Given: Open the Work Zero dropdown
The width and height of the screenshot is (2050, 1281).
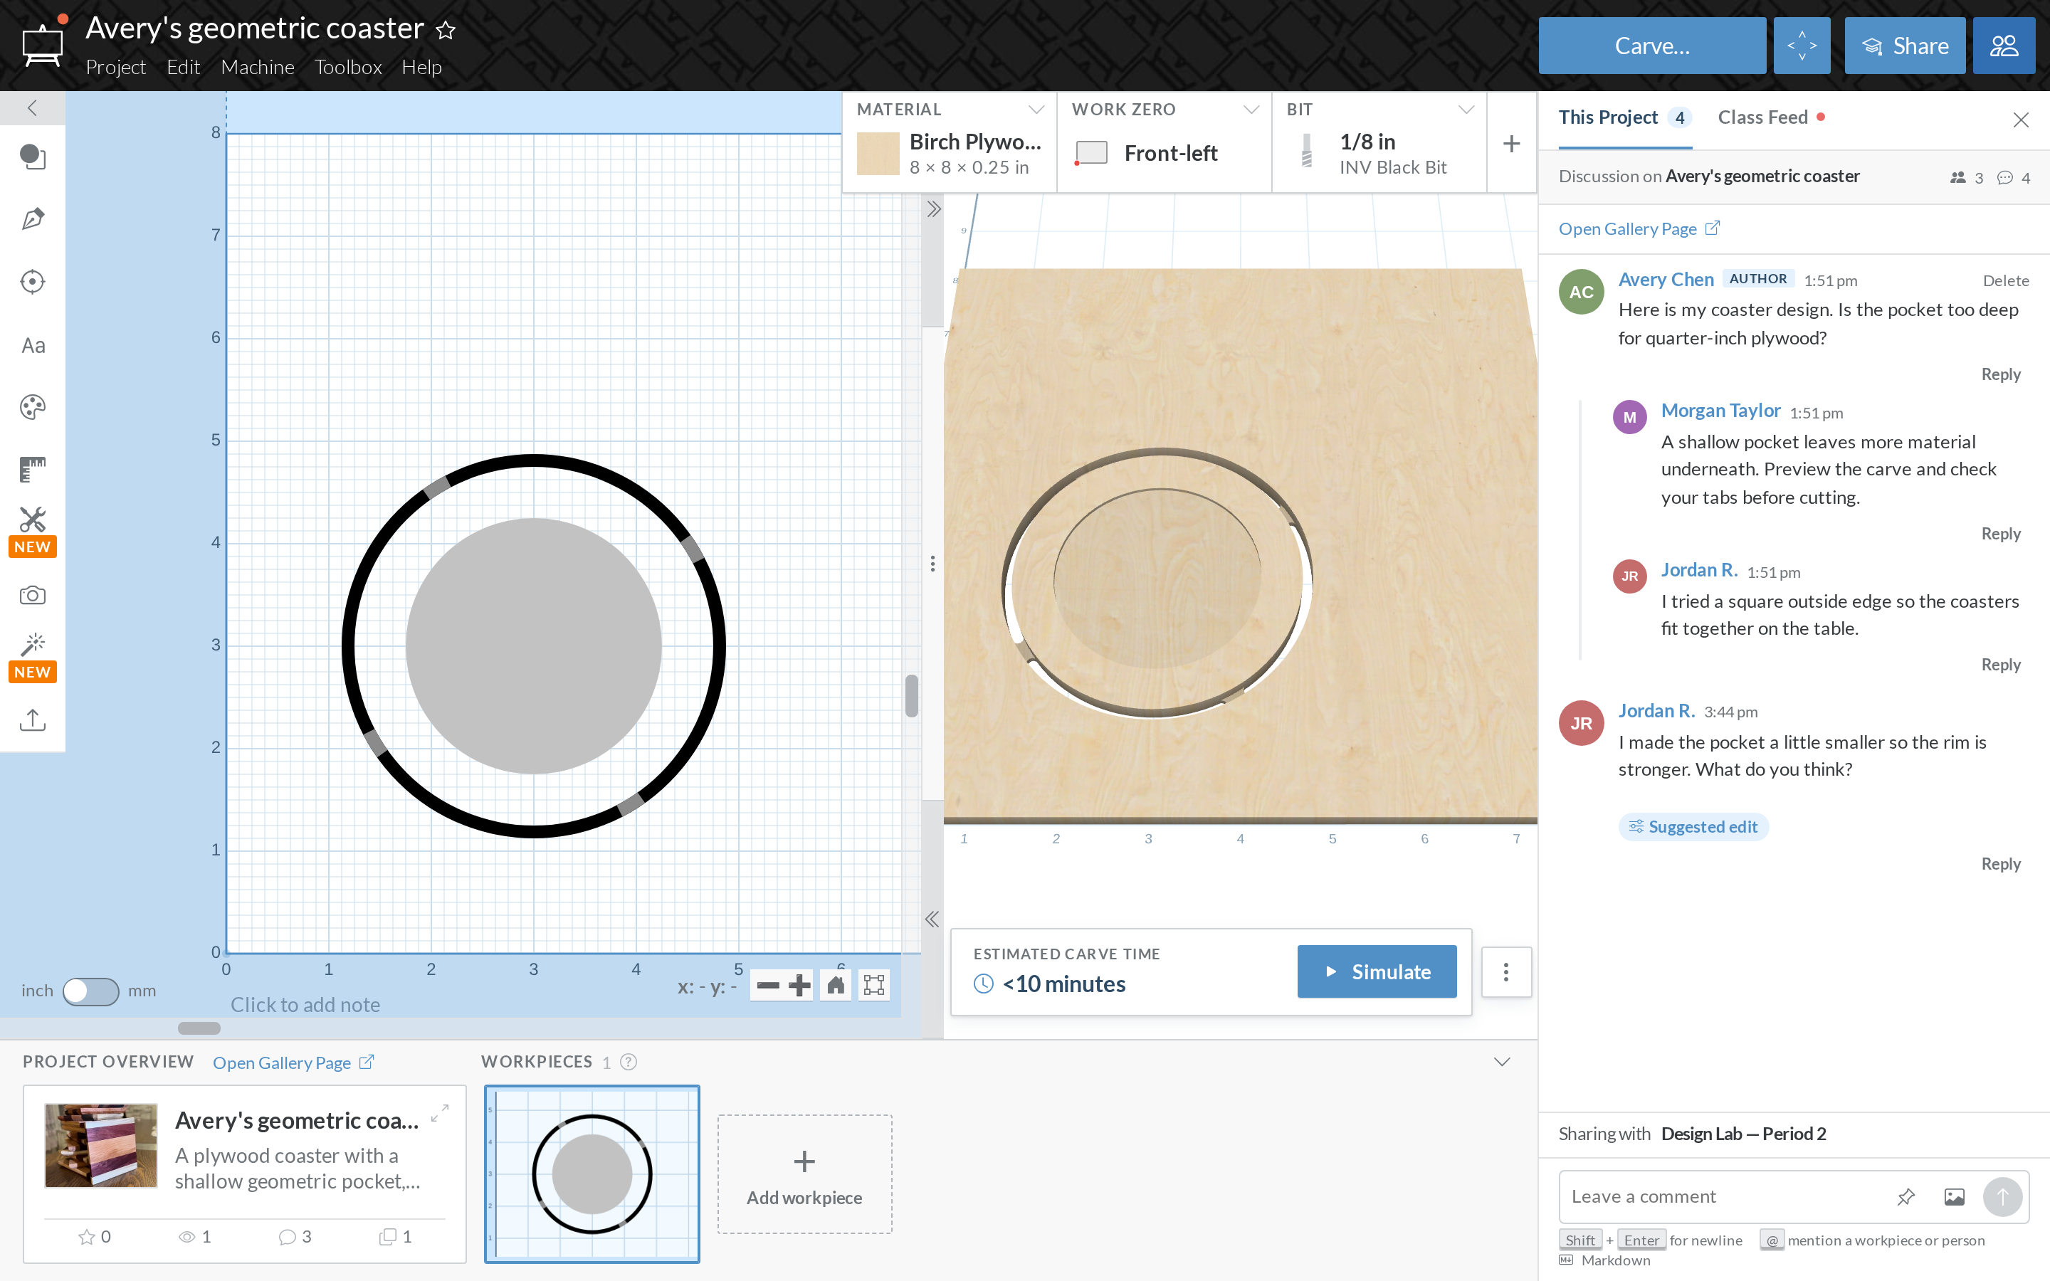Looking at the screenshot, I should click(x=1251, y=110).
